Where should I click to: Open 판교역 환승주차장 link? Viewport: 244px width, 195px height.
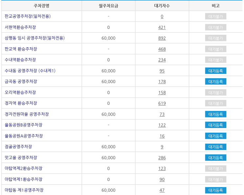[x=21, y=49]
